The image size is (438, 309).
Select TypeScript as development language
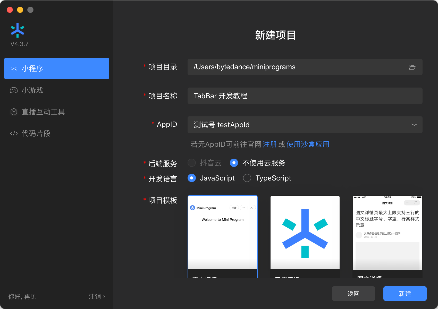tap(247, 178)
